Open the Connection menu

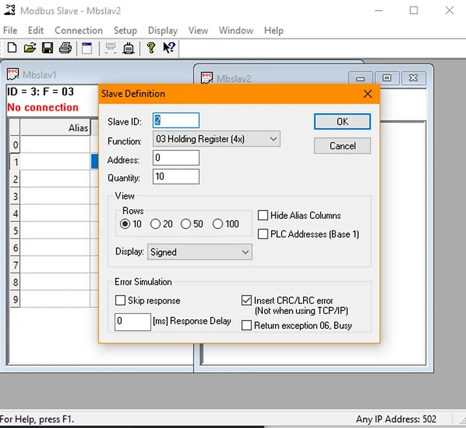pyautogui.click(x=78, y=30)
